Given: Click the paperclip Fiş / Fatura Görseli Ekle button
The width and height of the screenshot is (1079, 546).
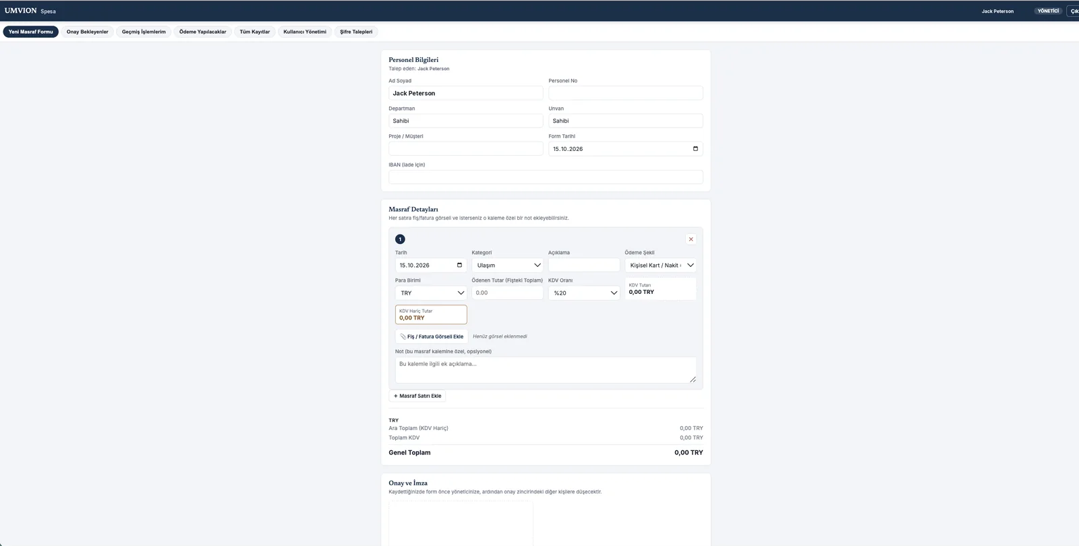Looking at the screenshot, I should 432,336.
